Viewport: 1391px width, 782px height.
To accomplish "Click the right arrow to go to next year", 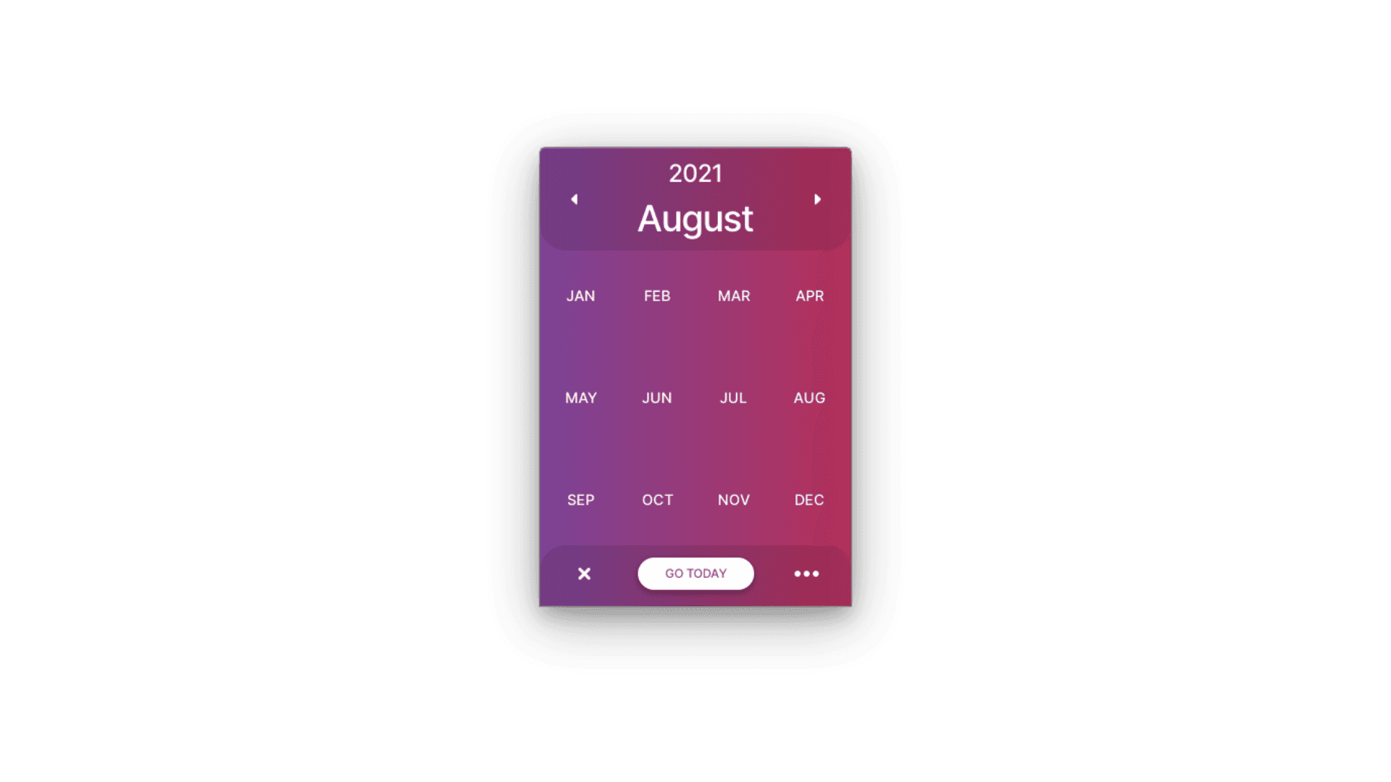I will point(816,198).
